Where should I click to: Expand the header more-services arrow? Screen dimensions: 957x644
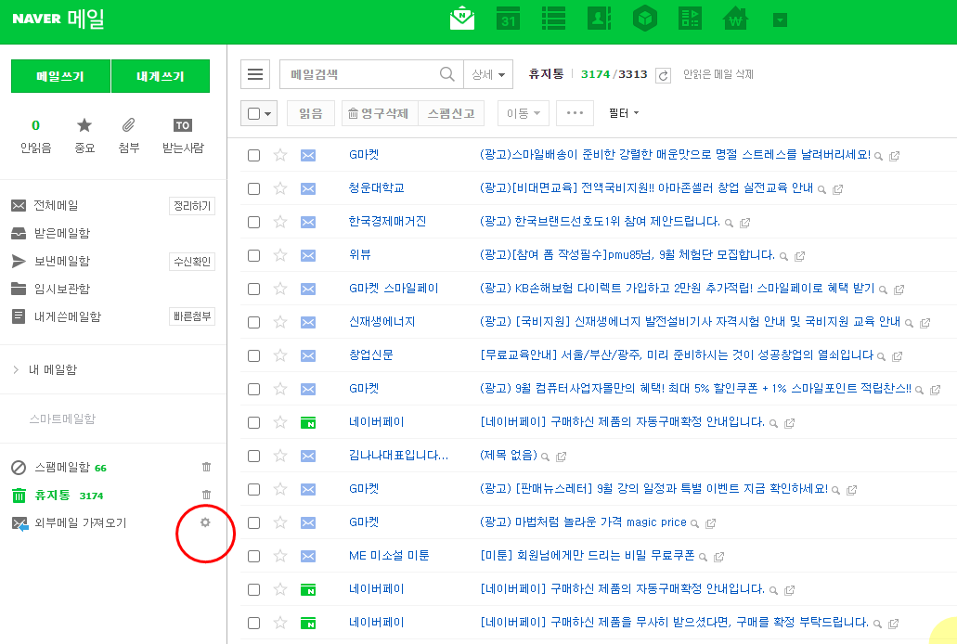[x=780, y=20]
